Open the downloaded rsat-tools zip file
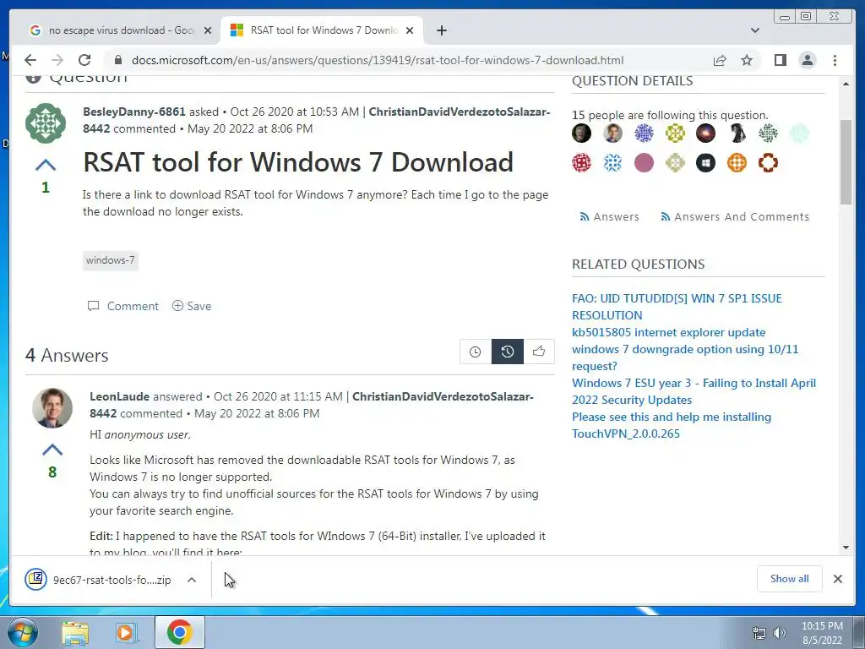 click(x=100, y=580)
